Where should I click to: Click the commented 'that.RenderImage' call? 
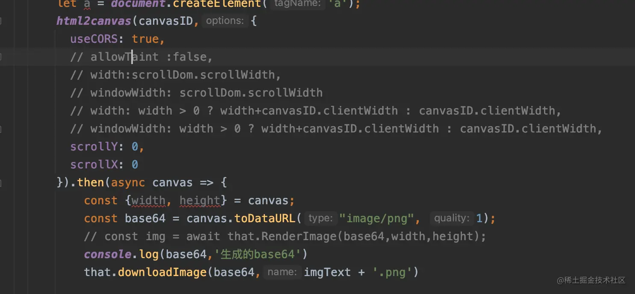pos(357,236)
